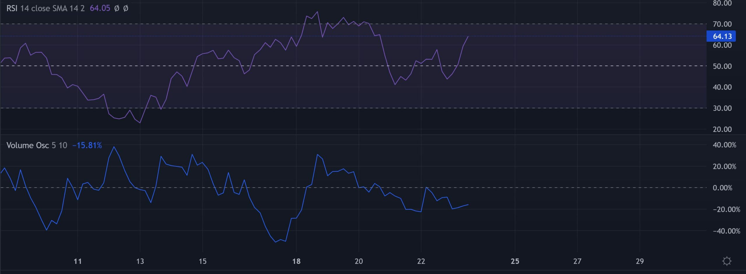Click date 25 on time axis
The width and height of the screenshot is (746, 274).
[x=515, y=261]
